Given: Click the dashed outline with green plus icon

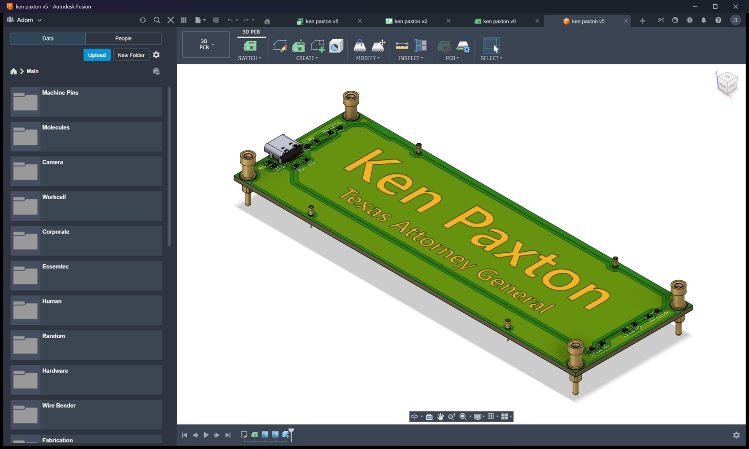Looking at the screenshot, I should pyautogui.click(x=317, y=46).
